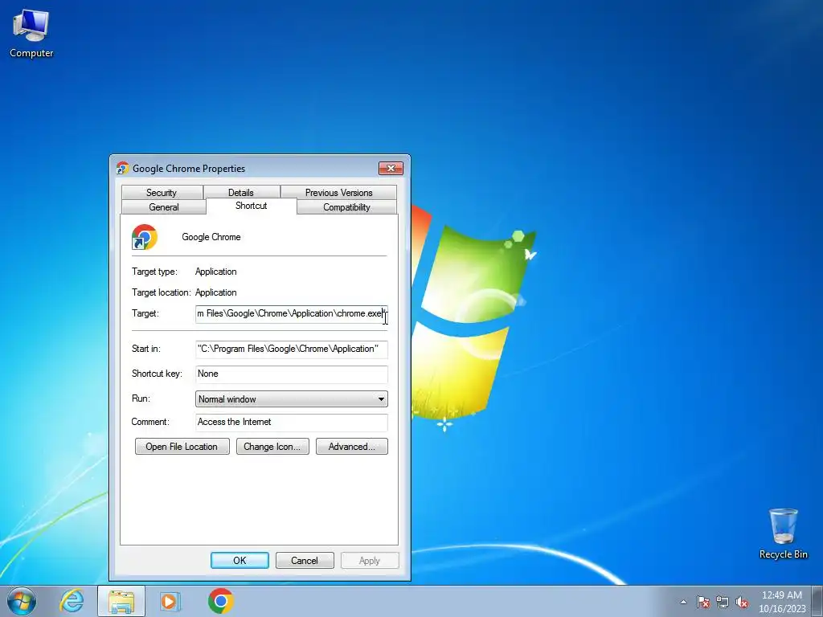Show hidden tray icons with the arrow

pyautogui.click(x=683, y=602)
